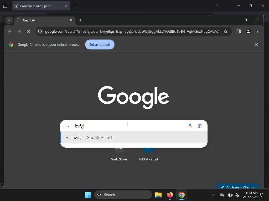Screen dimensions: 269x201
Task: Click the Google logo
Action: (133, 97)
